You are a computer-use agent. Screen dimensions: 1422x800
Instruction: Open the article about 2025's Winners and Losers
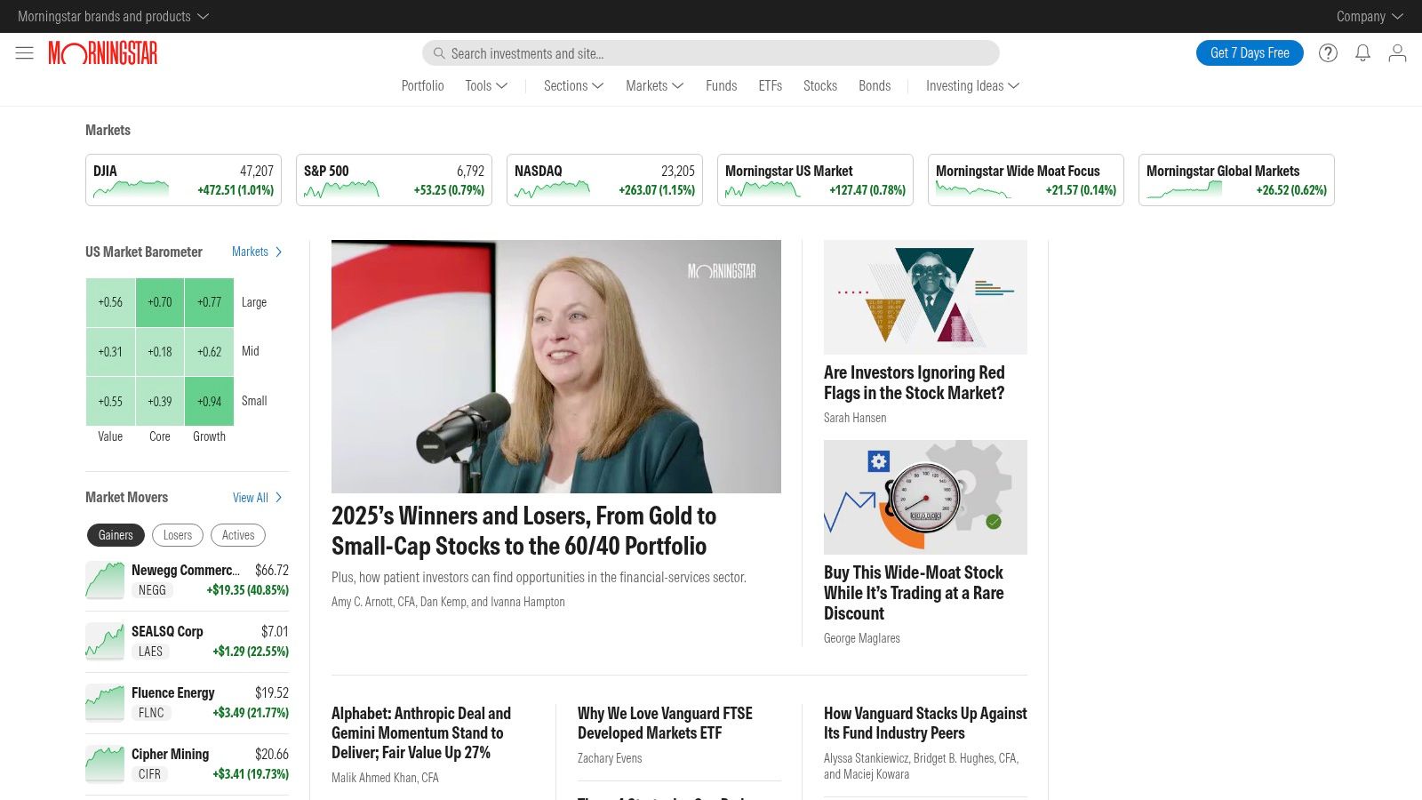point(523,531)
